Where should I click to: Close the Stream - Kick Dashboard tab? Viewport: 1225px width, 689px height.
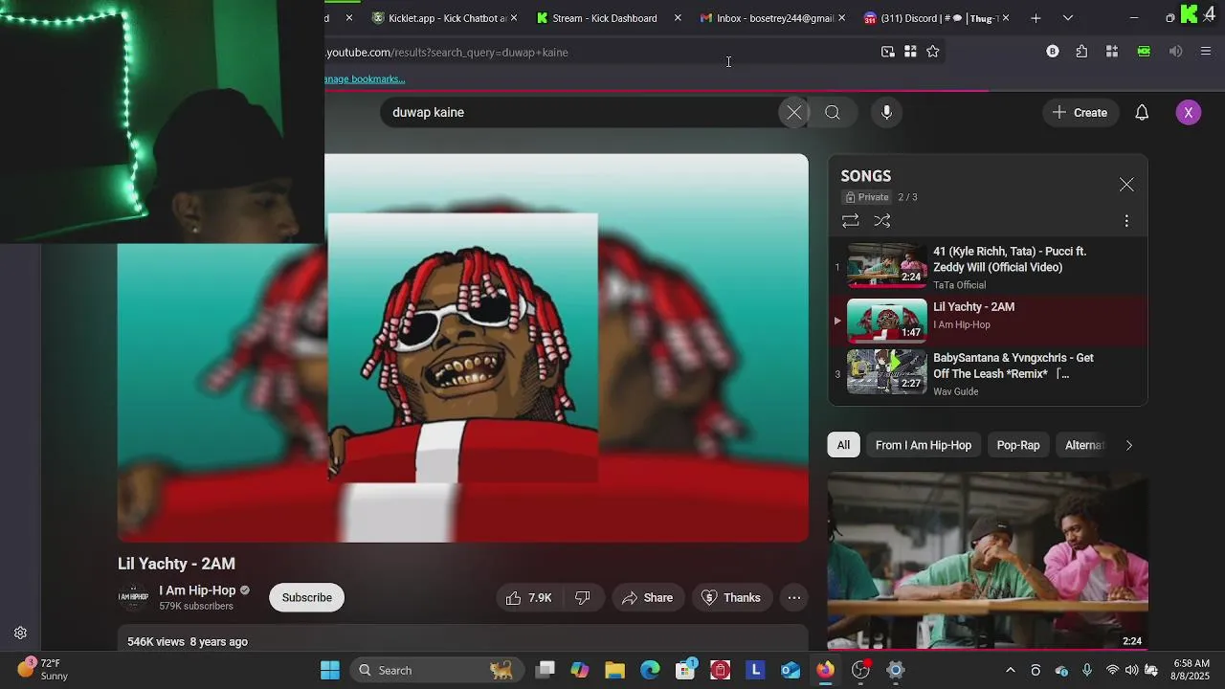[x=678, y=18]
